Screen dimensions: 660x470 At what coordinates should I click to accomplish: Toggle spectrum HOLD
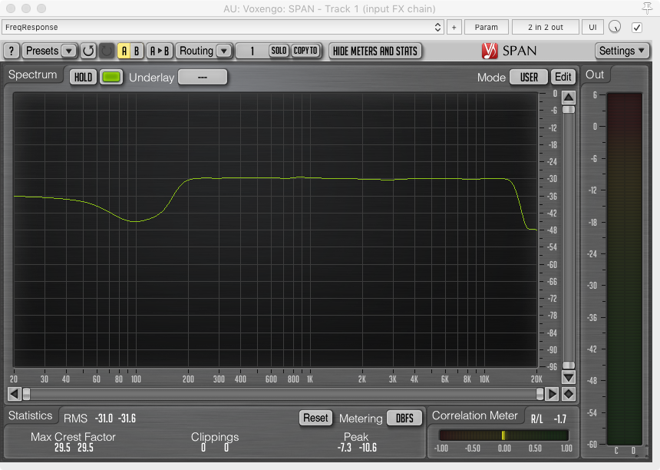[83, 77]
